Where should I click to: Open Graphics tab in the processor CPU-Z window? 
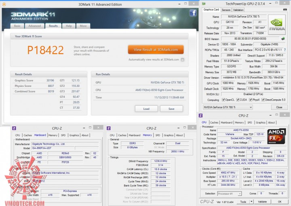[x=261, y=122]
